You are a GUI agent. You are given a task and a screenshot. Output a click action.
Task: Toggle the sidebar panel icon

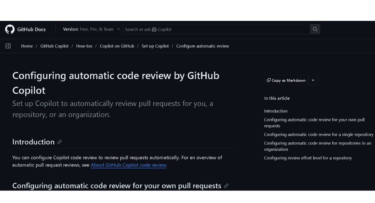point(8,46)
